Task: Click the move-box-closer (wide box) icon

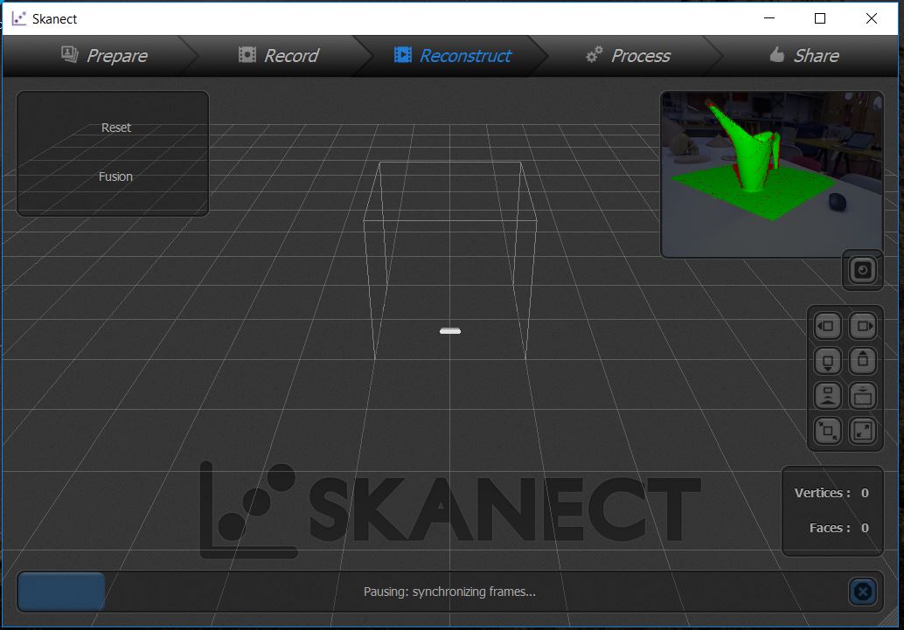Action: coord(863,396)
